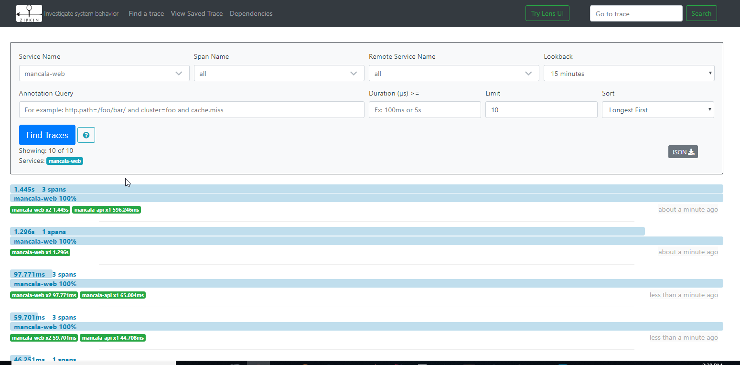Change the Lookback time range
Screen dimensions: 740x365
(629, 73)
